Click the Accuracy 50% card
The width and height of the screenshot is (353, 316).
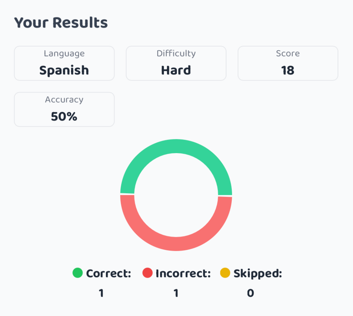pyautogui.click(x=64, y=109)
